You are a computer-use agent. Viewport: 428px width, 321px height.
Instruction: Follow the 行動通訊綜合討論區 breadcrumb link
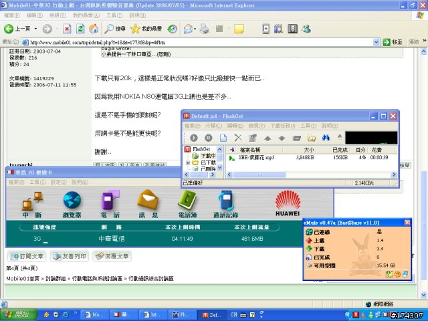point(151,279)
